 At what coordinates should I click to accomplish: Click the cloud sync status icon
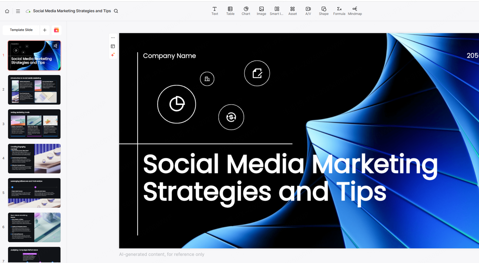click(x=28, y=11)
